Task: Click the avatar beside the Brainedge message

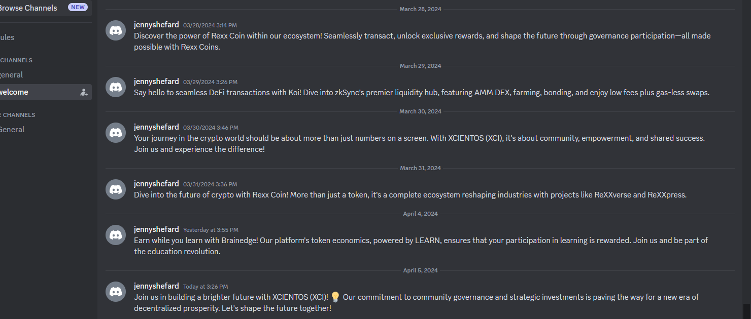Action: (x=116, y=235)
